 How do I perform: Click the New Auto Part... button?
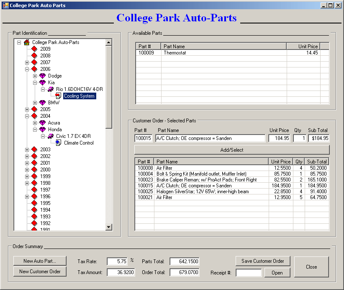click(x=40, y=261)
